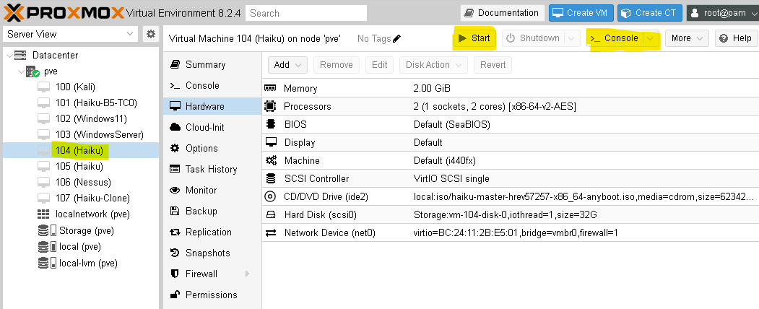The width and height of the screenshot is (759, 309).
Task: Open the Replication tab
Action: click(x=212, y=232)
